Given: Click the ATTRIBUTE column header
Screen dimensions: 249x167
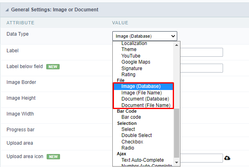Looking at the screenshot, I should (x=20, y=23).
